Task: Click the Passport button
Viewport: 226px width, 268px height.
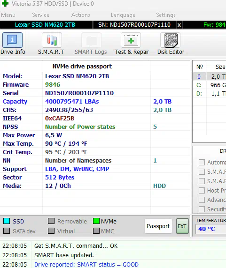Action: (x=158, y=226)
